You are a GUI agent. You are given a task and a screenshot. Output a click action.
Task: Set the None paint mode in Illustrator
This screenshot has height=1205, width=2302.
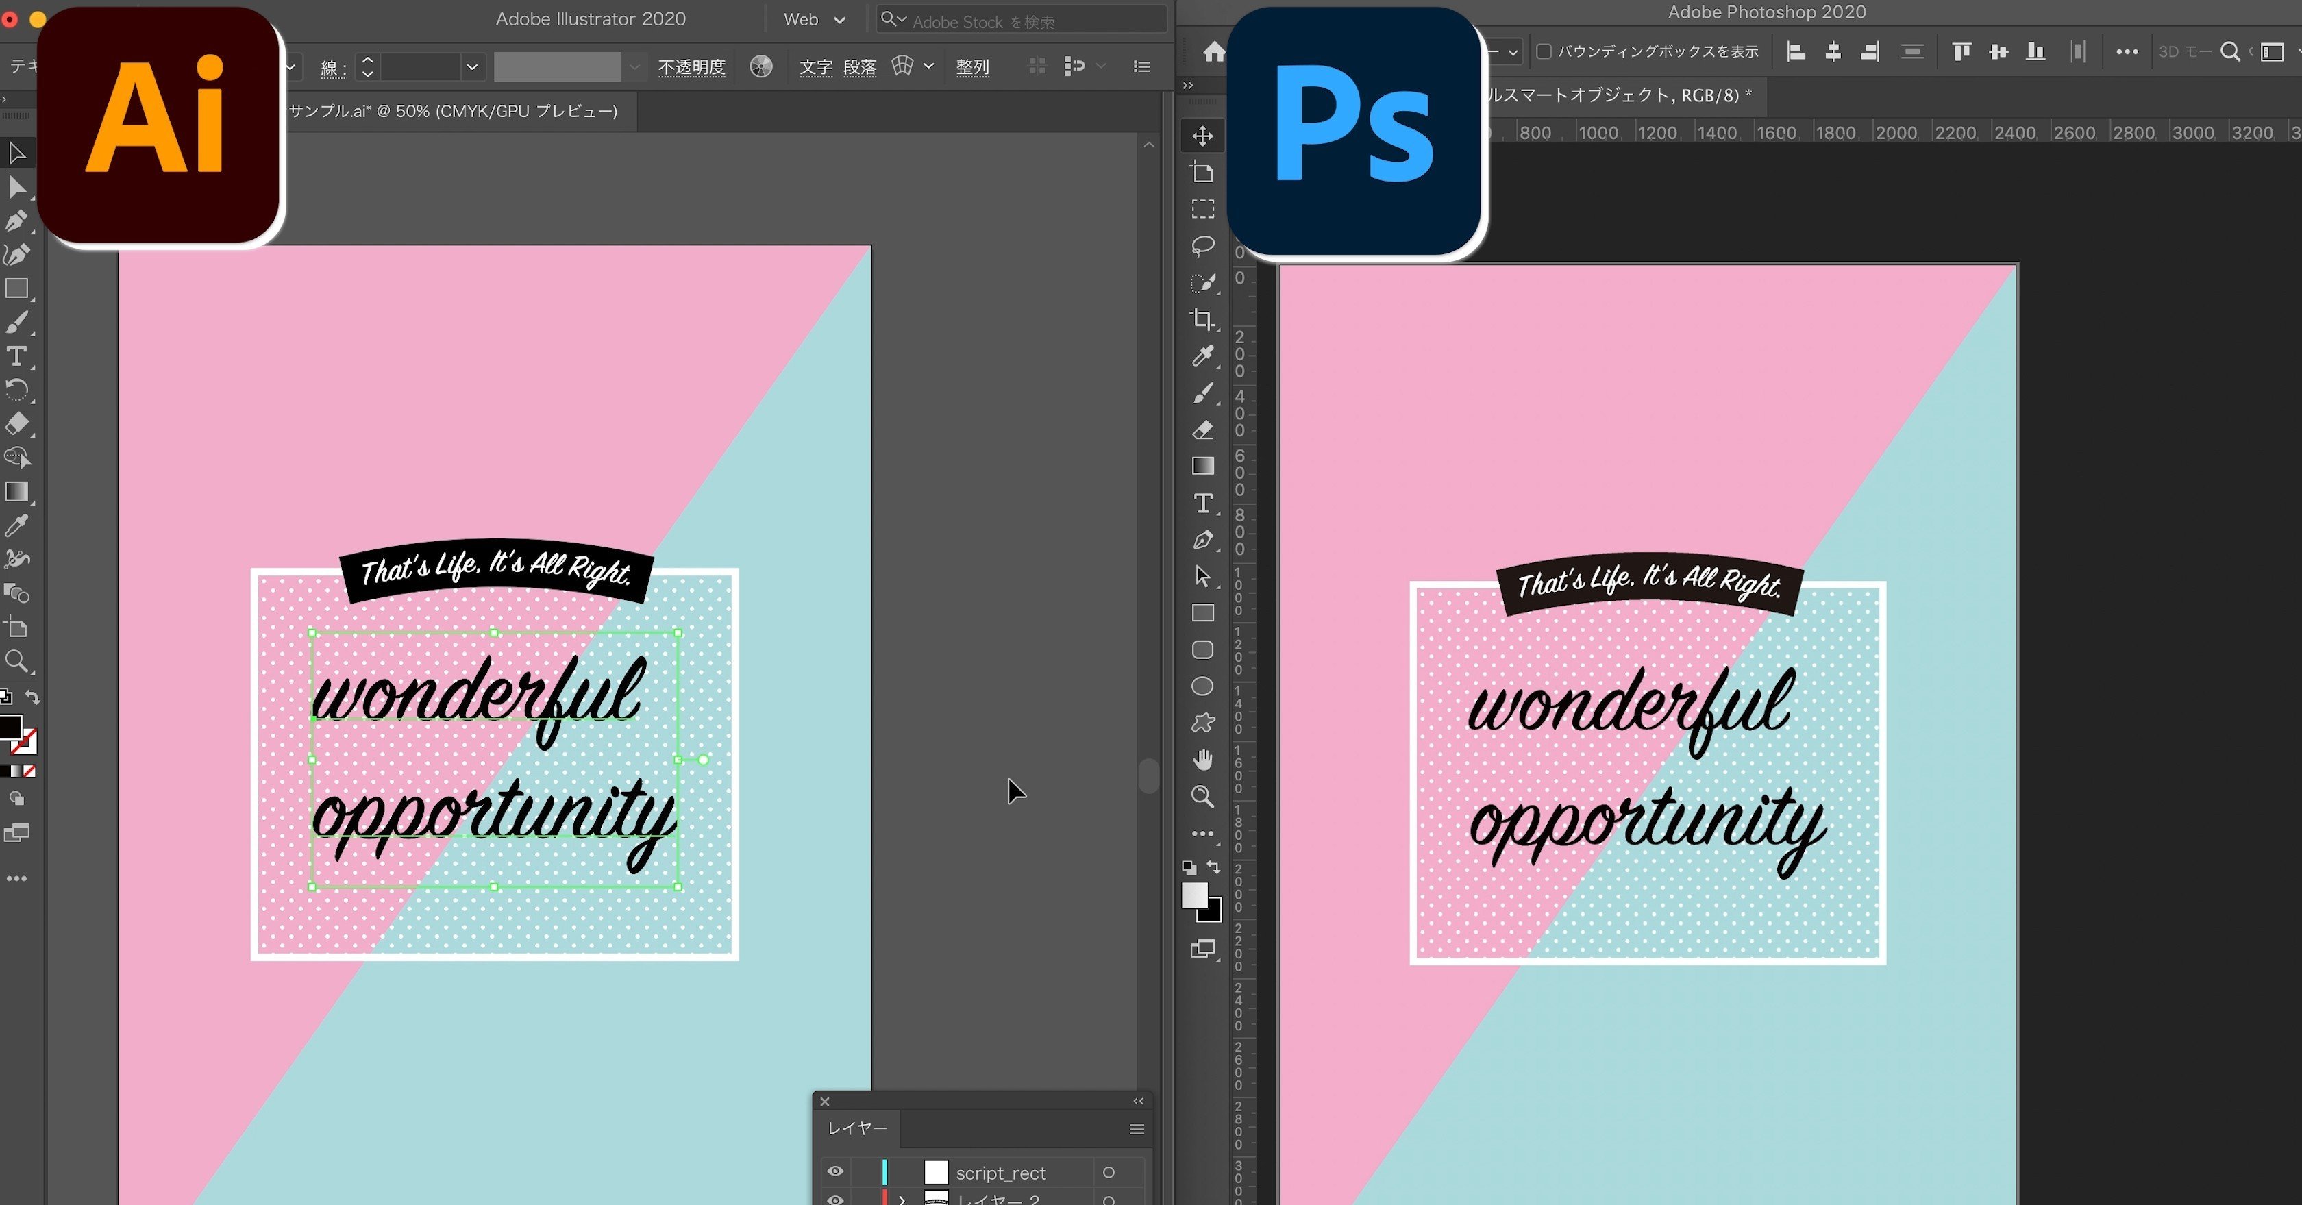pyautogui.click(x=29, y=771)
